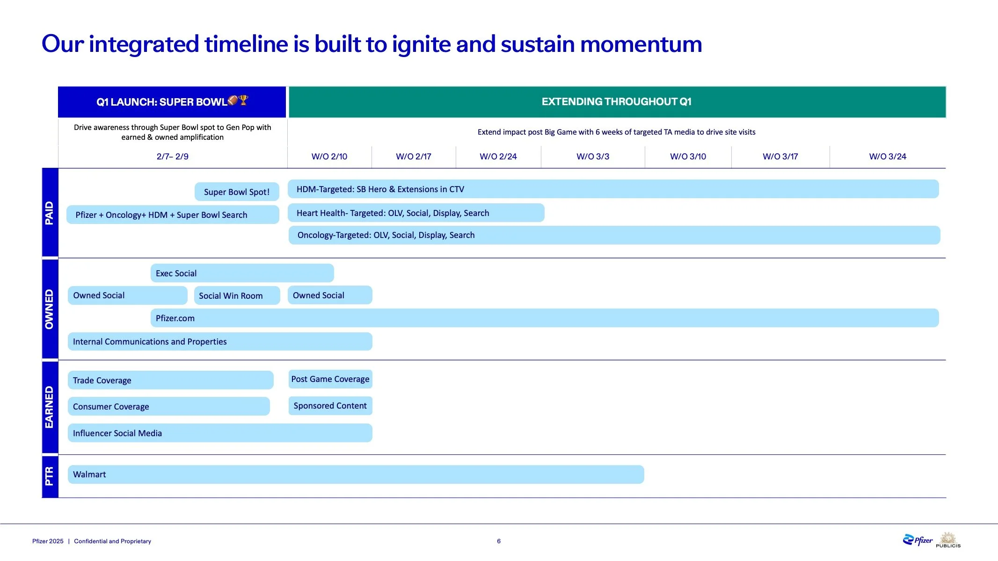
Task: Select the PTR row label
Action: tap(50, 476)
